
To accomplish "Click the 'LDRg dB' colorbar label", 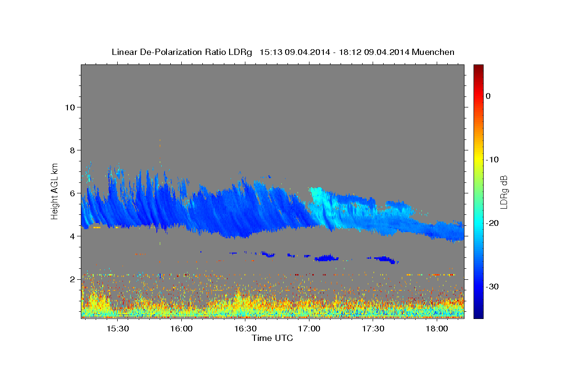I will 504,192.
